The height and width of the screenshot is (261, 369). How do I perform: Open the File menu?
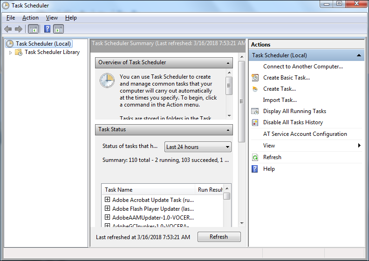point(11,18)
